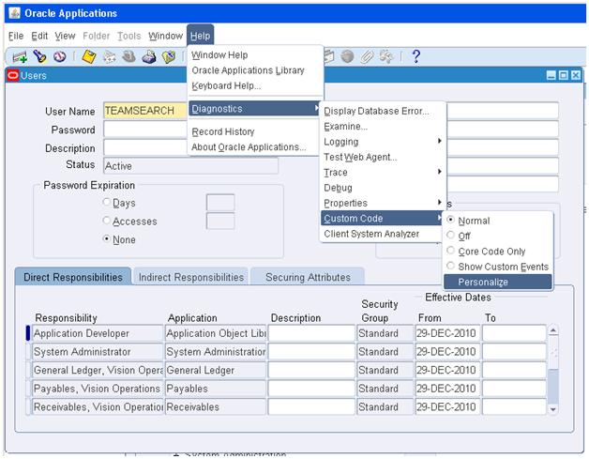Select Oracle Applications Library entry
The height and width of the screenshot is (459, 589).
pos(255,70)
